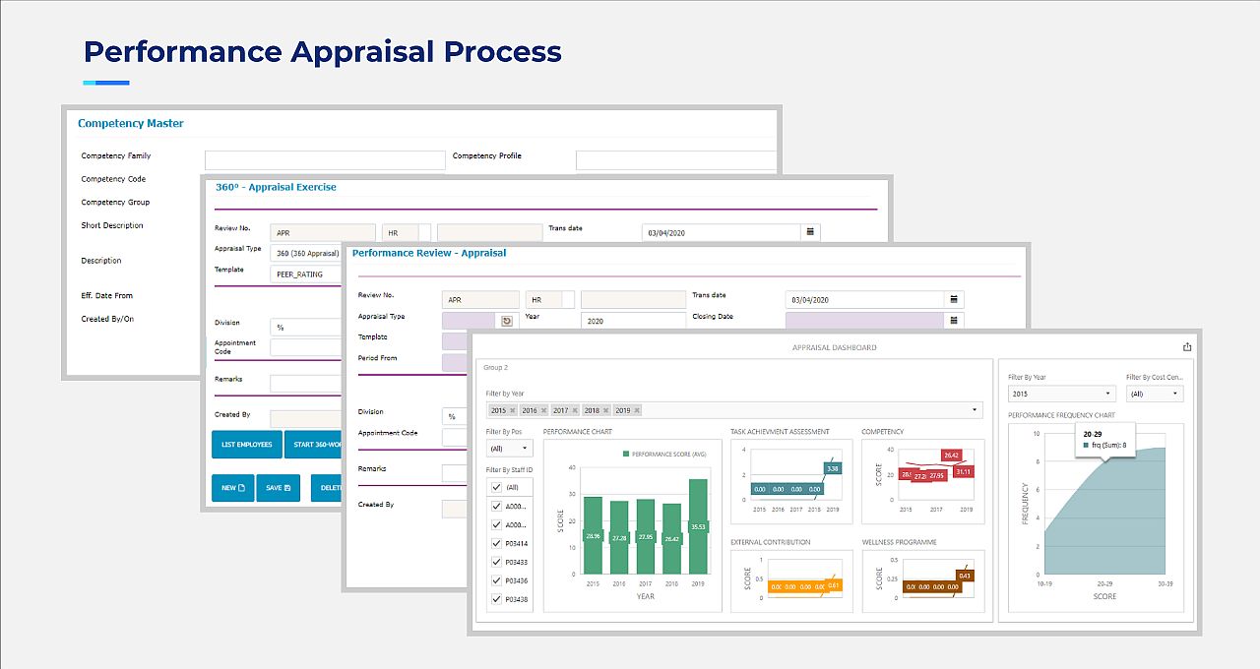Remove the 2019 year filter chip
Image resolution: width=1260 pixels, height=669 pixels.
[636, 409]
